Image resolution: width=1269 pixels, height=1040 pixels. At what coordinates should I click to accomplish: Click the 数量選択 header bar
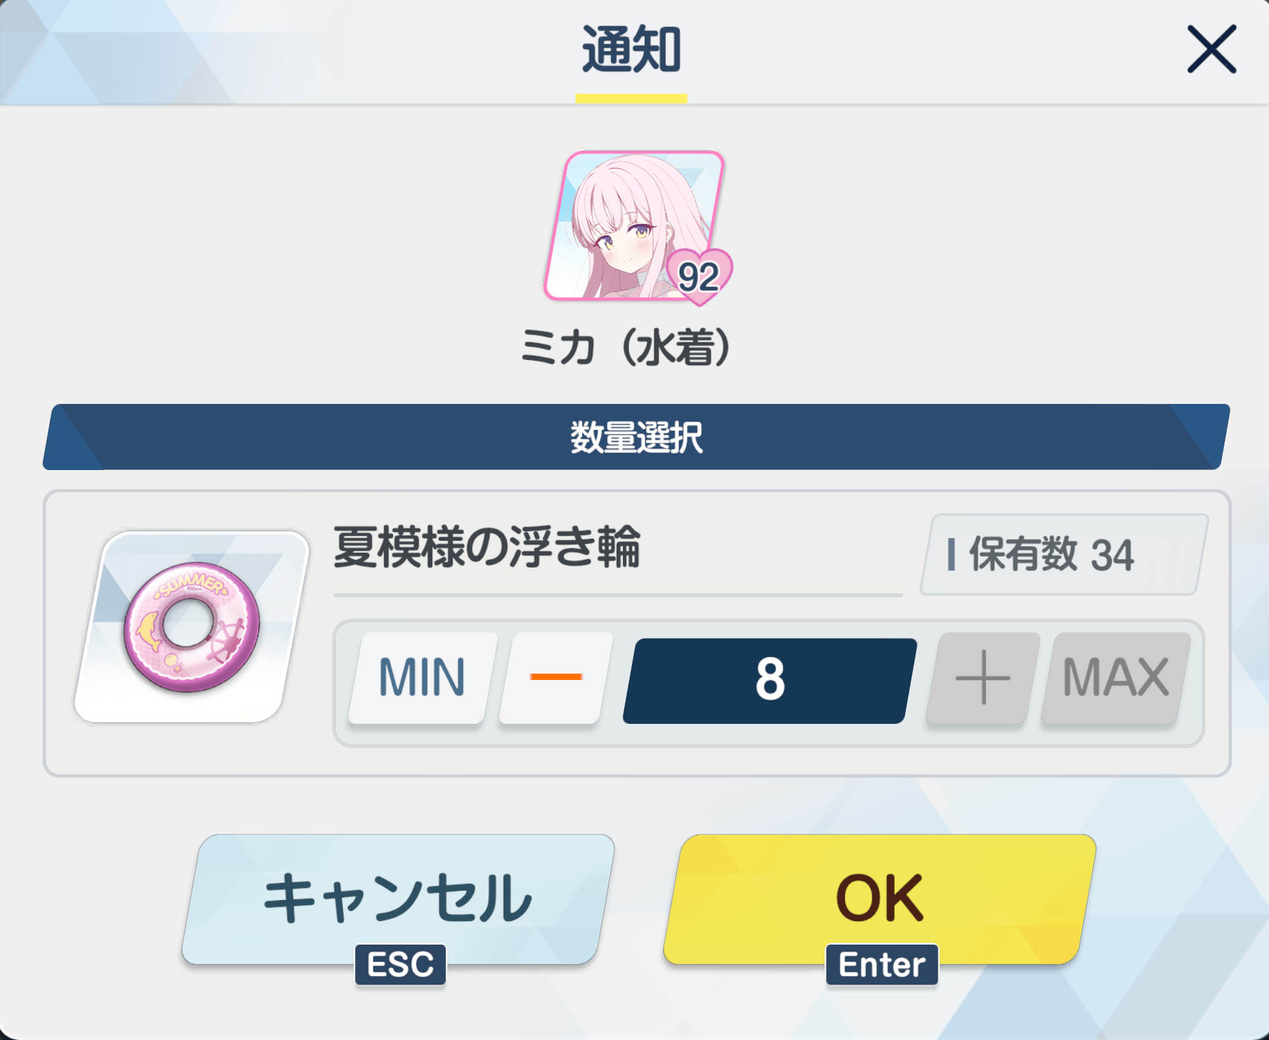[636, 437]
